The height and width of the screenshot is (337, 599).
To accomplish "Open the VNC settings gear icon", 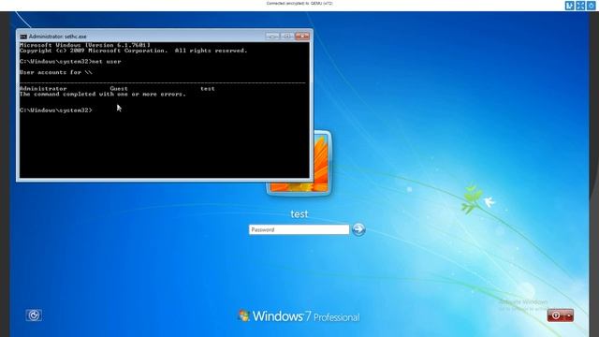I will pyautogui.click(x=591, y=6).
